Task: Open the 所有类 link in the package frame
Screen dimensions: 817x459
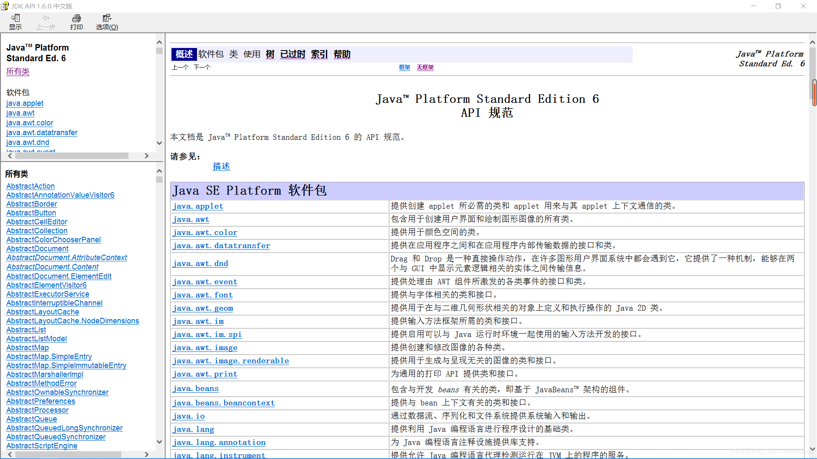Action: (18, 71)
